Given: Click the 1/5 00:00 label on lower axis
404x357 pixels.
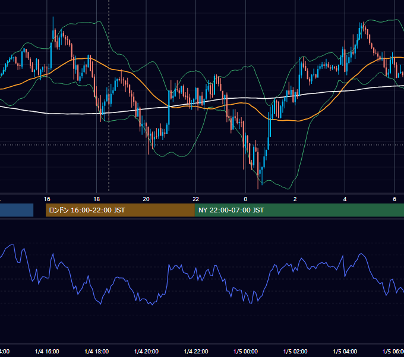Looking at the screenshot, I should point(245,351).
